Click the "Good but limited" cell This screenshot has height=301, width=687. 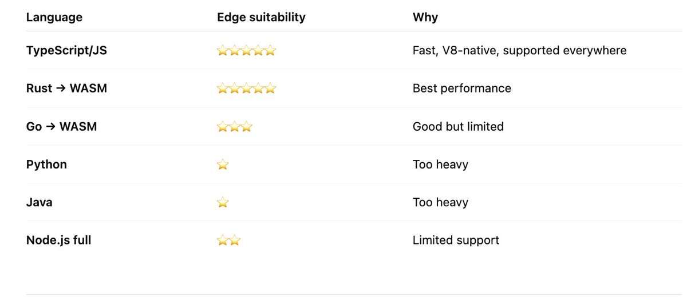[x=458, y=127]
